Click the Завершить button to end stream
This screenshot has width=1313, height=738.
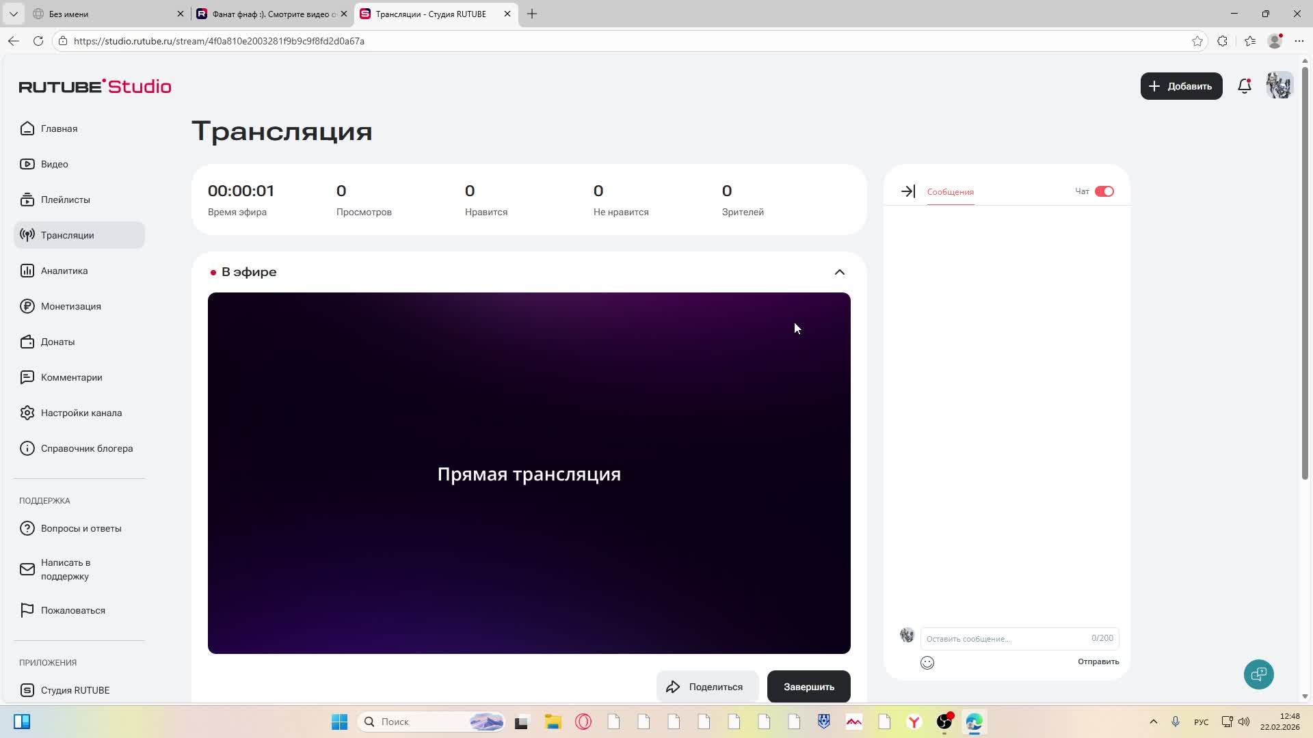point(808,686)
